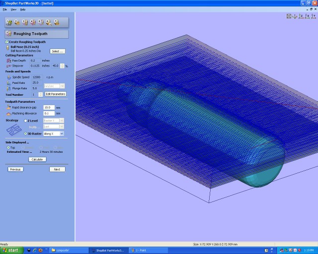Open the File menu
The image size is (318, 254).
[x=5, y=9]
